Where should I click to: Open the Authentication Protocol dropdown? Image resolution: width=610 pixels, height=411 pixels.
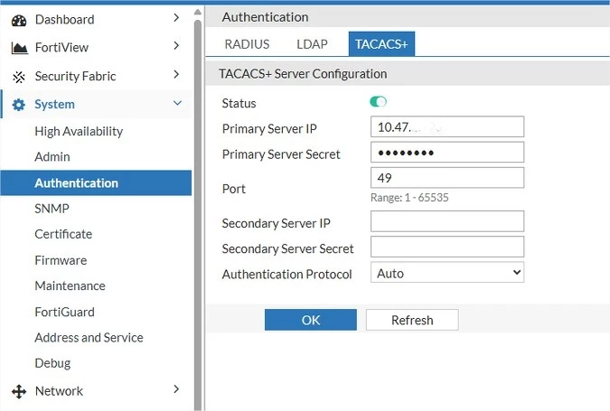[447, 273]
